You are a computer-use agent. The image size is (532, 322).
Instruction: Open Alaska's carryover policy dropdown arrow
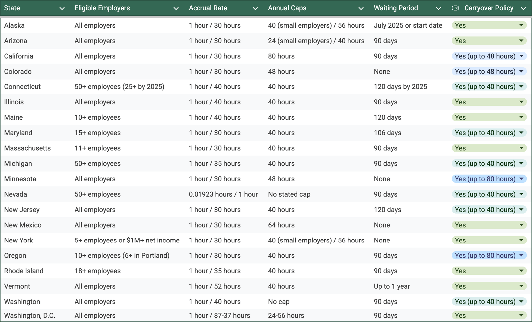pyautogui.click(x=521, y=25)
